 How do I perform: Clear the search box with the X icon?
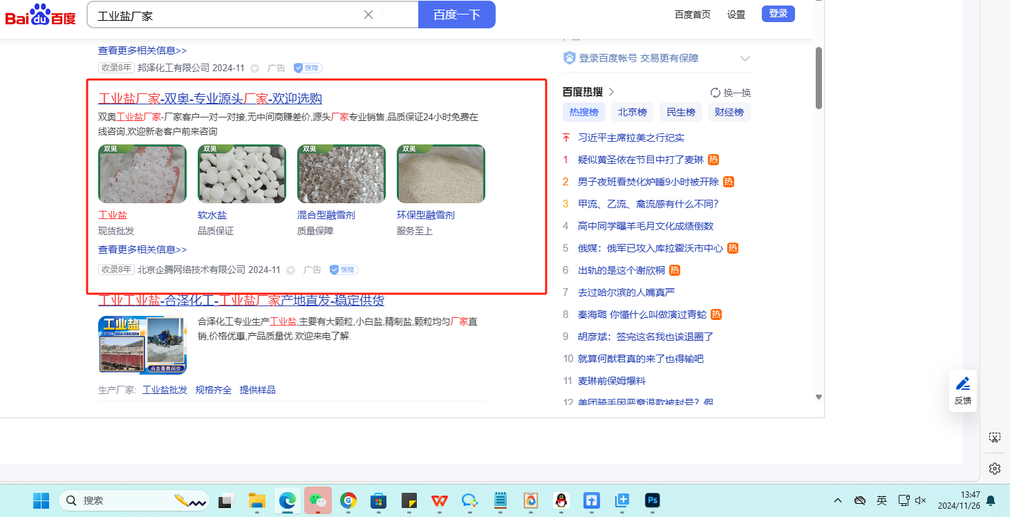(368, 15)
